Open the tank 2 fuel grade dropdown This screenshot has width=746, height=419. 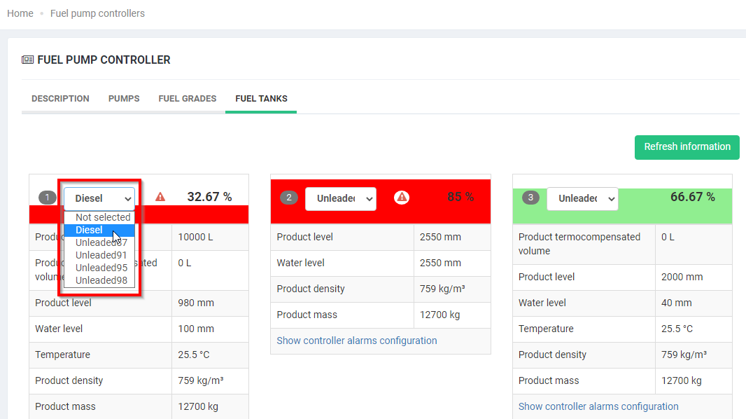pos(340,198)
